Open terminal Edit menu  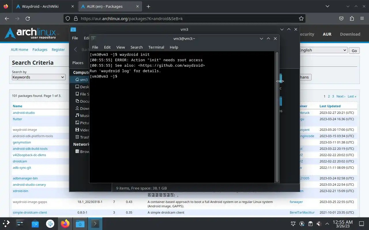107,47
